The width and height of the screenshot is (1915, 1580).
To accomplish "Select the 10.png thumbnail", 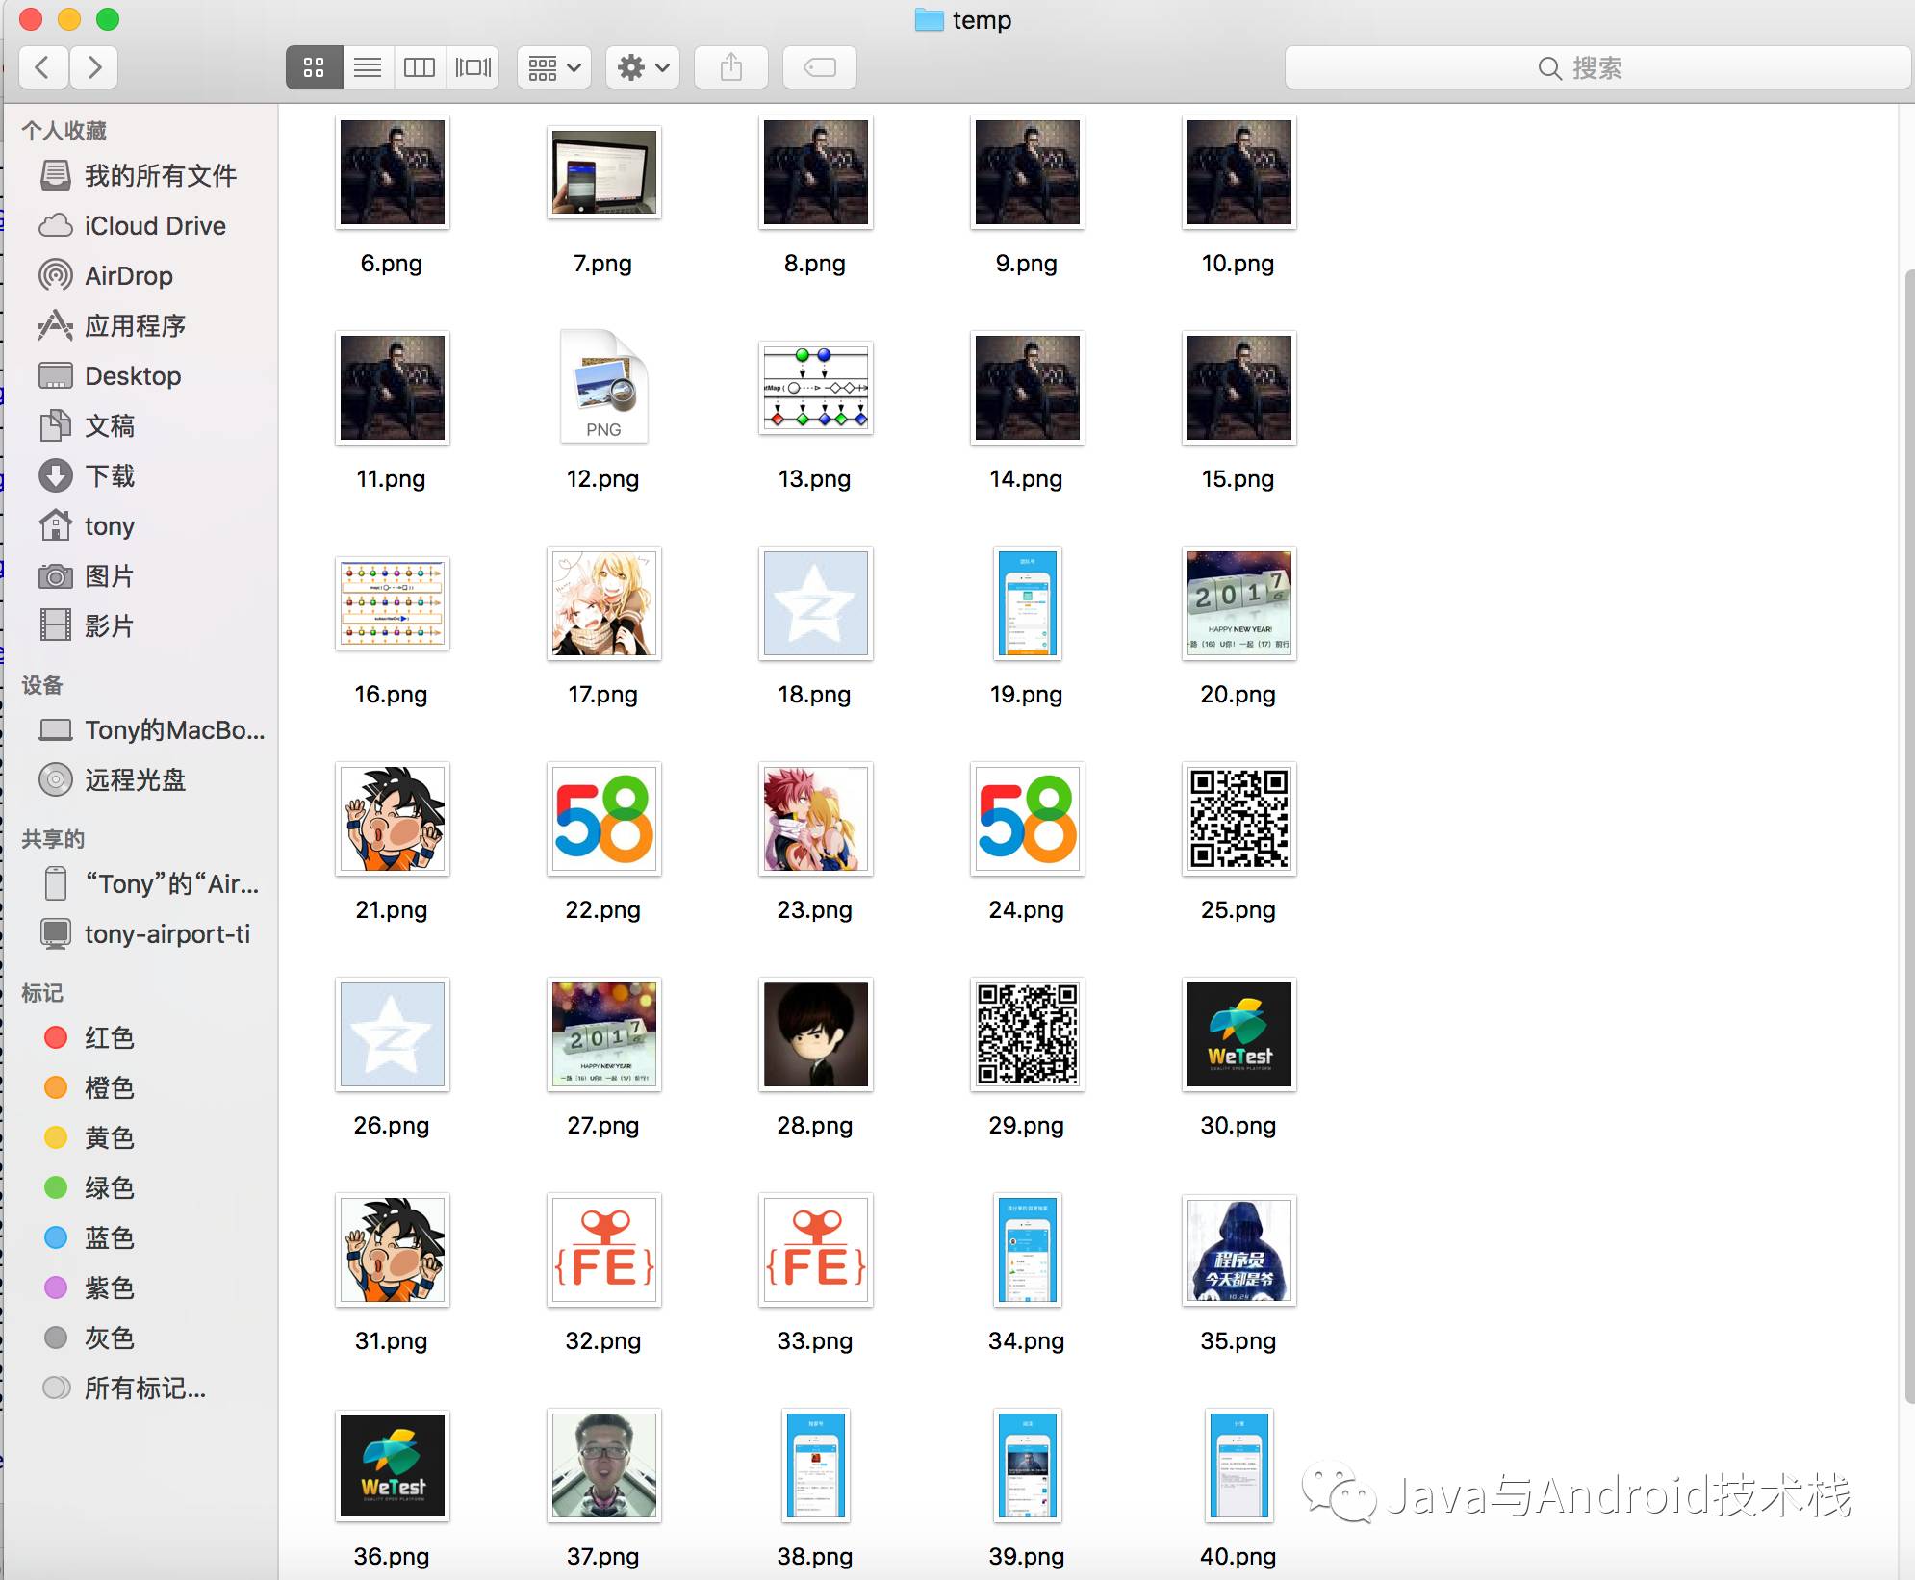I will pyautogui.click(x=1239, y=172).
